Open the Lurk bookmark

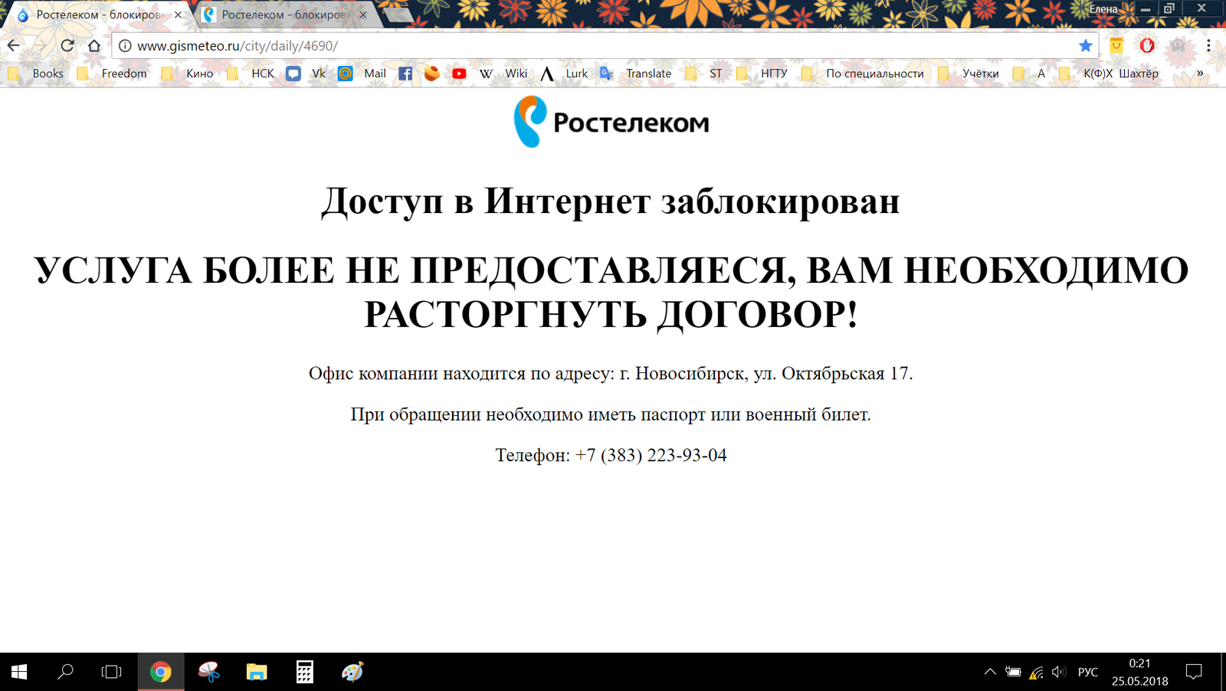pos(564,74)
